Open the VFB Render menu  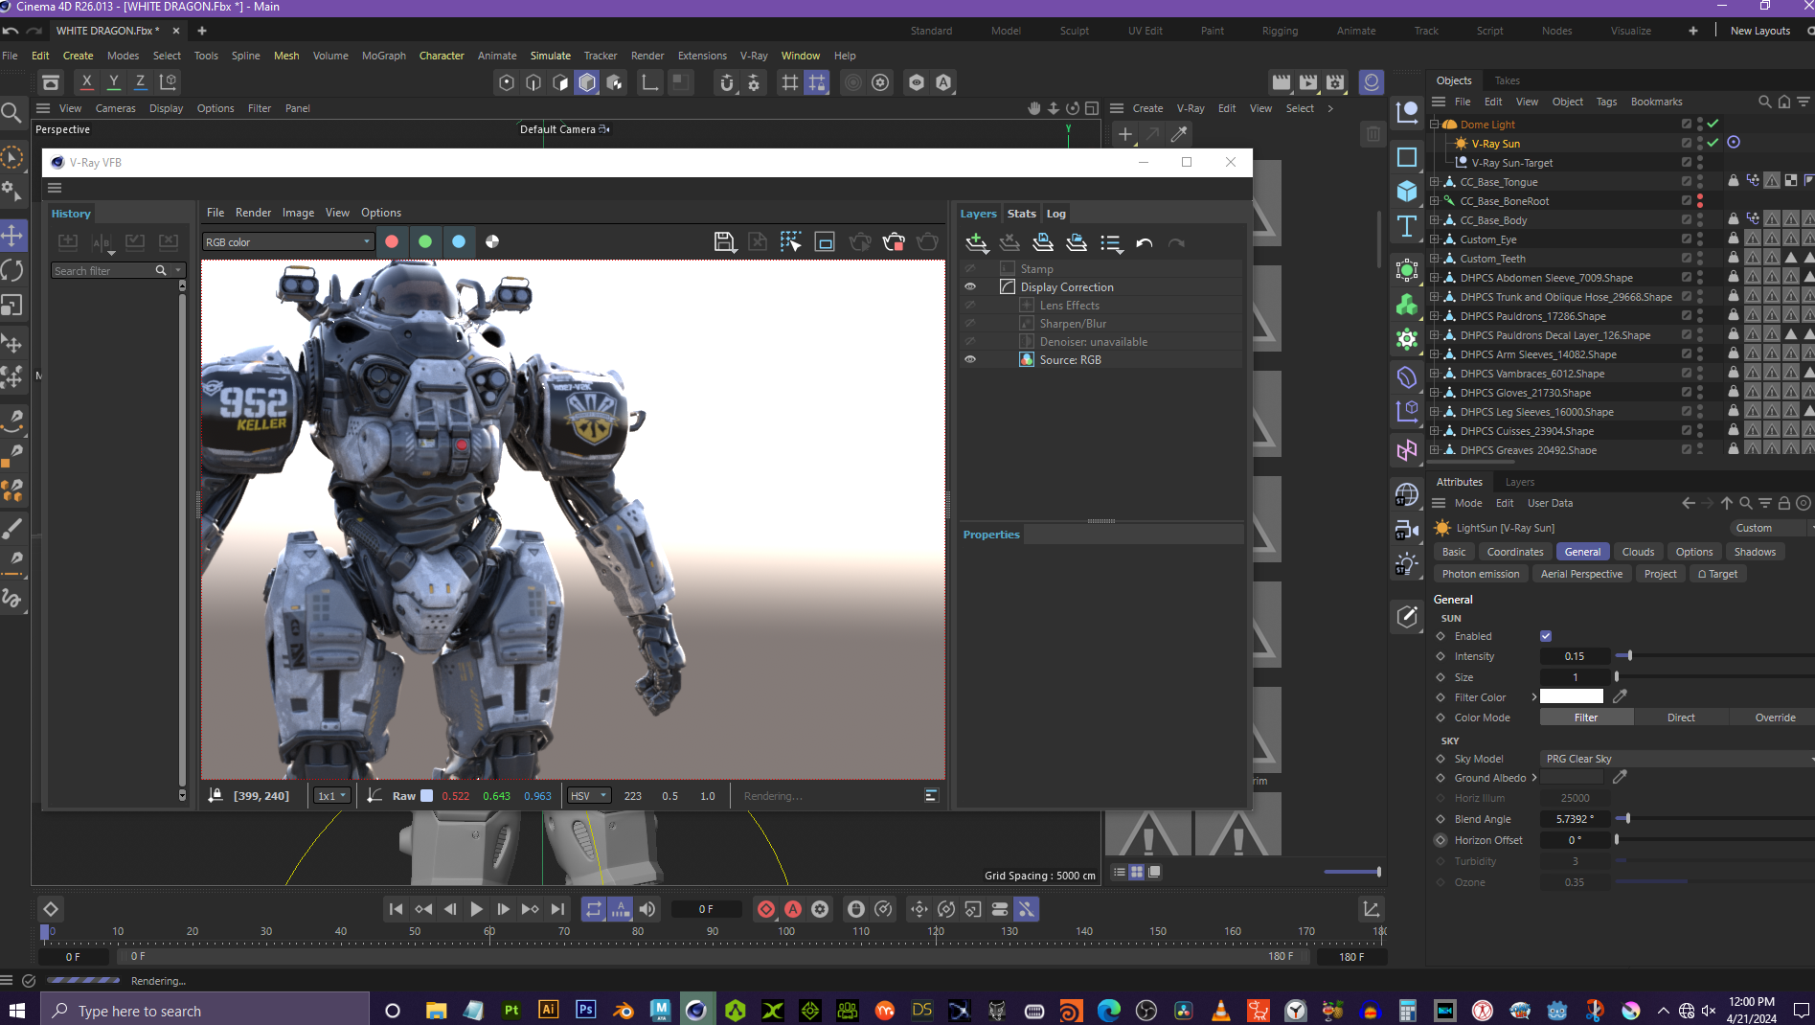pos(253,213)
